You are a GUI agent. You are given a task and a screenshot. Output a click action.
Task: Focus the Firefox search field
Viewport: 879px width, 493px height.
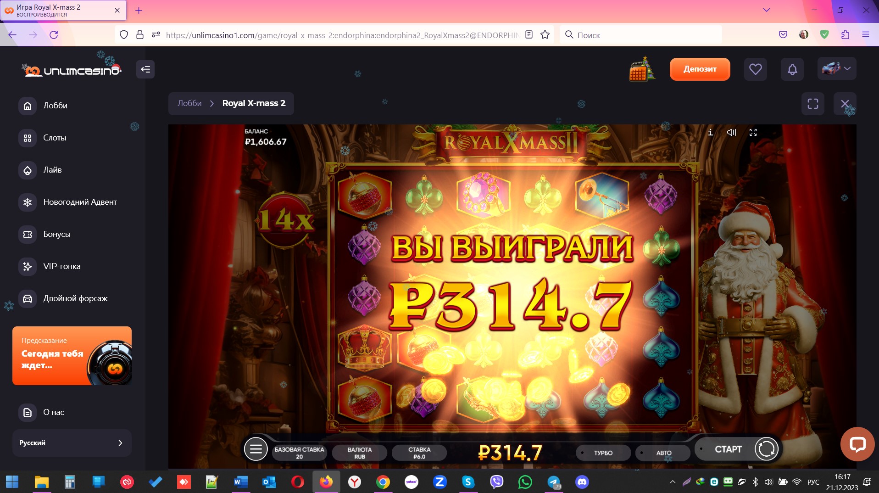point(640,35)
